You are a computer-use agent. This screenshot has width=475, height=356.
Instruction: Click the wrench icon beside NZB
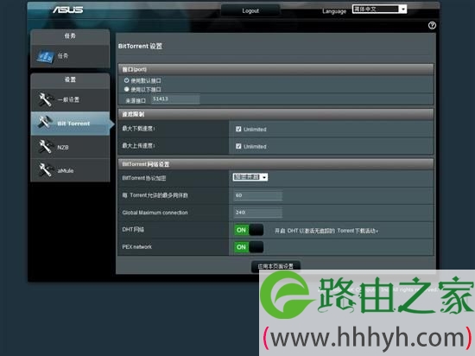tap(45, 147)
